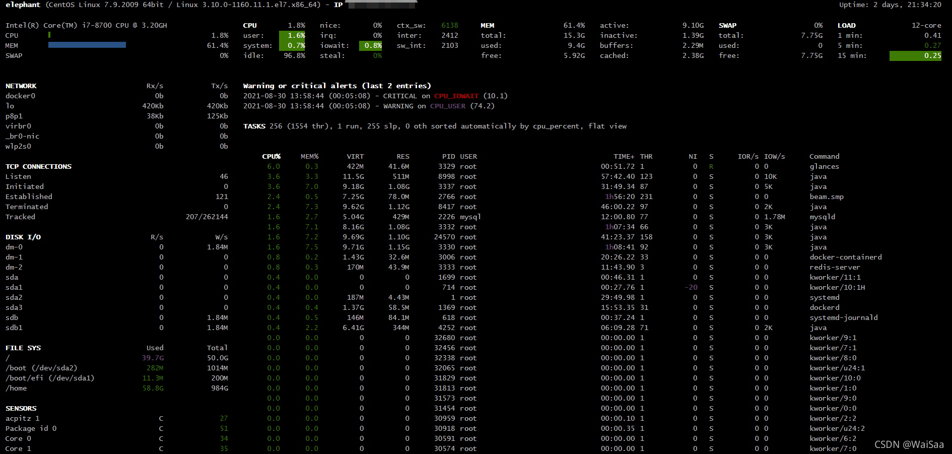Click the Command column header
This screenshot has height=454, width=952.
click(x=825, y=156)
